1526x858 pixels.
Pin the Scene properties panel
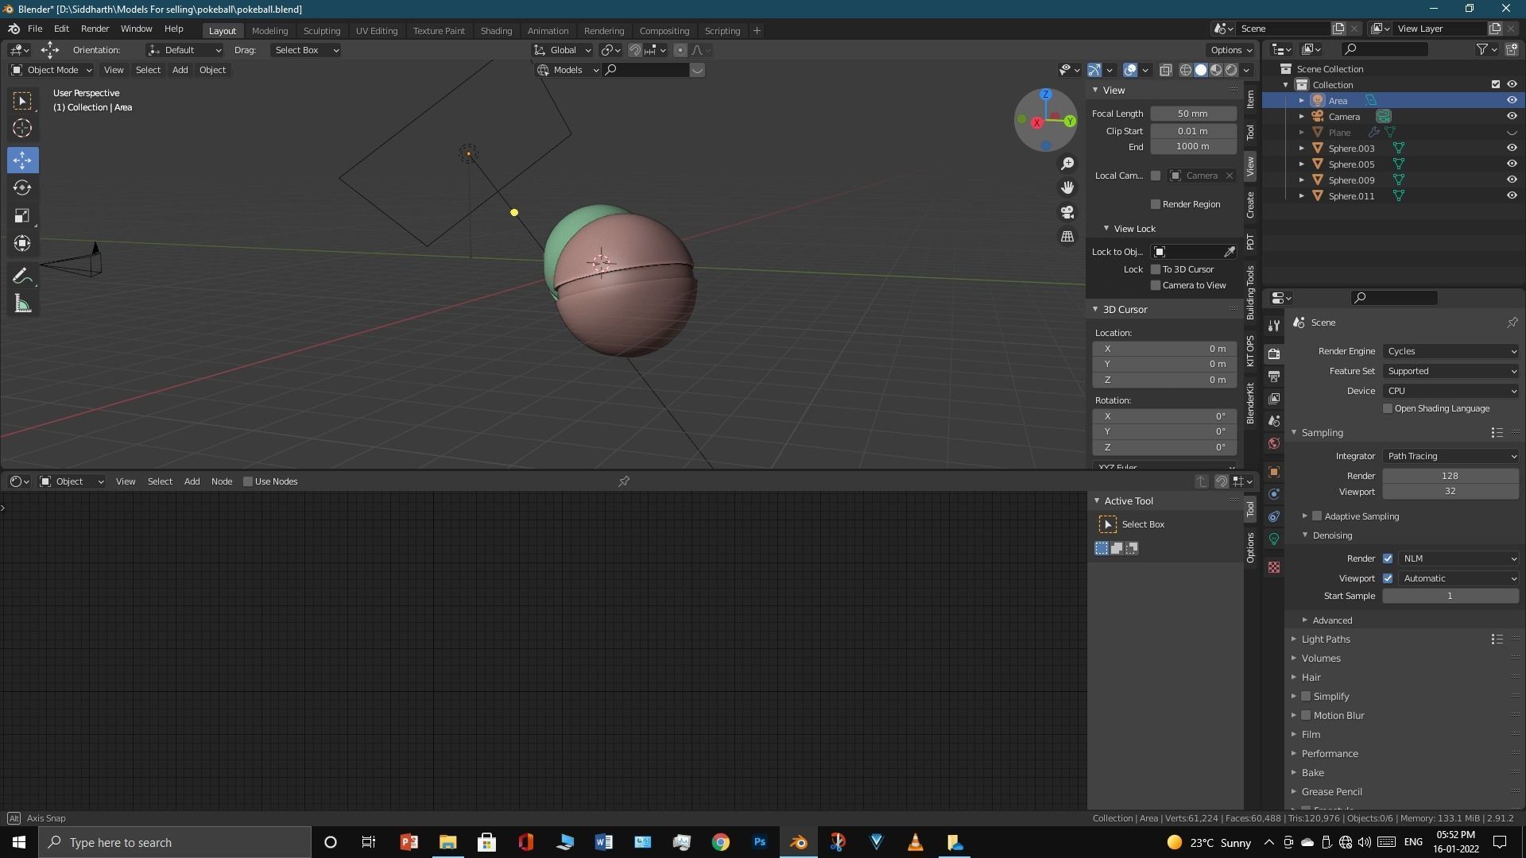pos(1512,323)
